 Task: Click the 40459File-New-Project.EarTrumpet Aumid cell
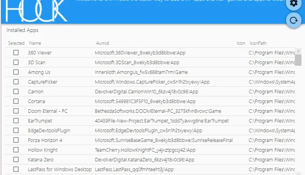coord(162,121)
